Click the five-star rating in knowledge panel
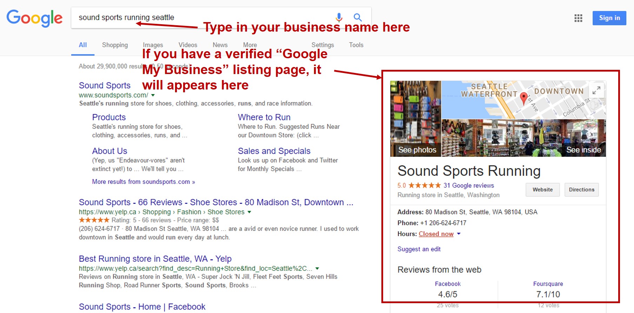 click(x=424, y=185)
